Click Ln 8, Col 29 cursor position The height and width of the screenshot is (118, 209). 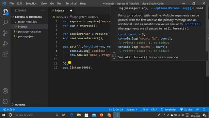[x=116, y=109]
